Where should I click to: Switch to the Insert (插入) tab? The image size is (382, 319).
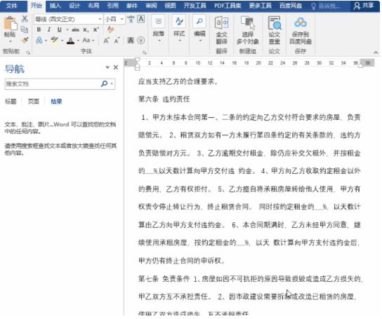click(55, 6)
